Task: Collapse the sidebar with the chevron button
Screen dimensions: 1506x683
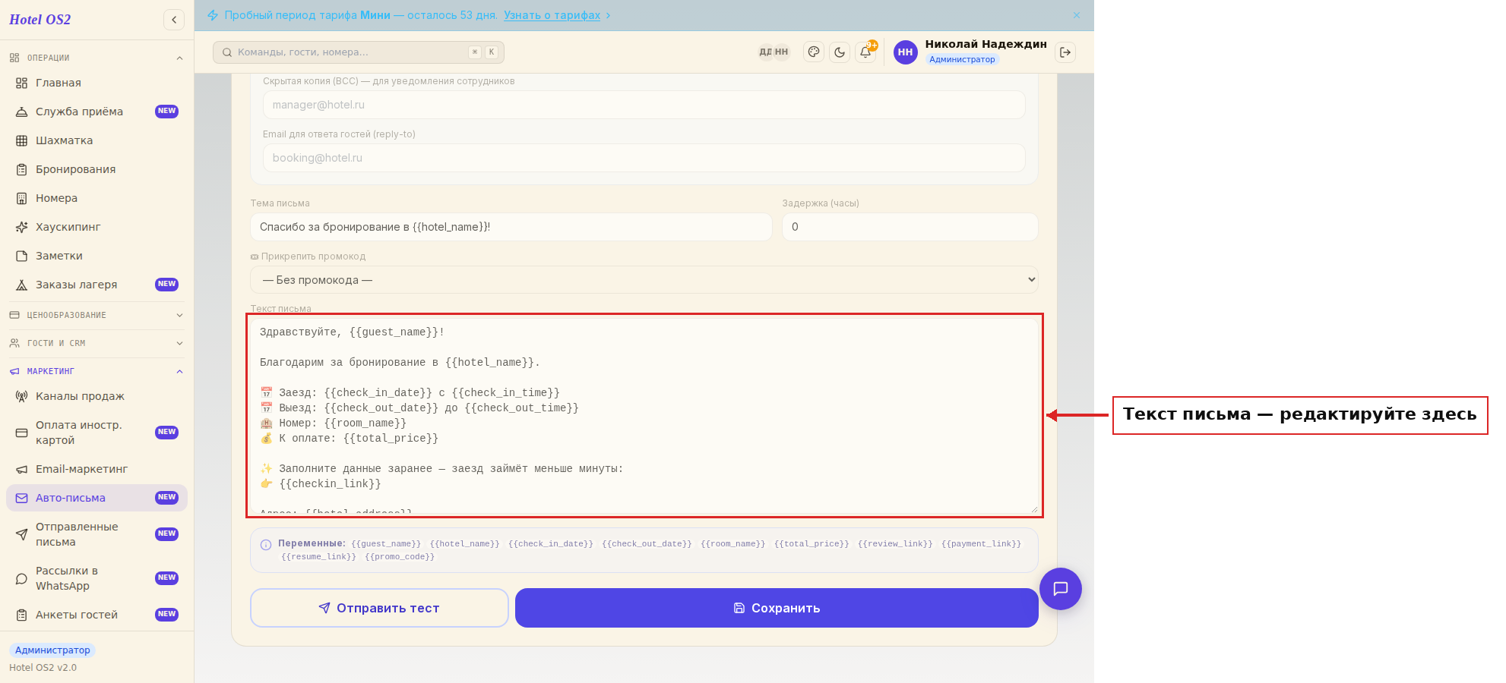Action: click(x=174, y=20)
